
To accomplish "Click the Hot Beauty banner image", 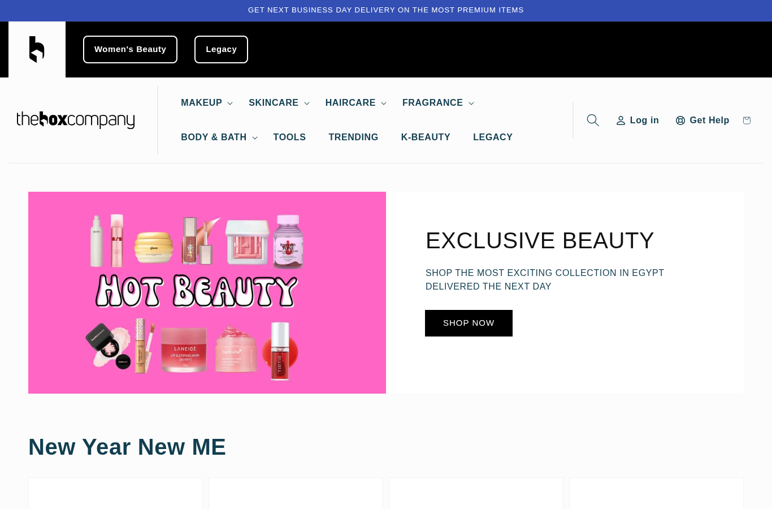I will [207, 292].
